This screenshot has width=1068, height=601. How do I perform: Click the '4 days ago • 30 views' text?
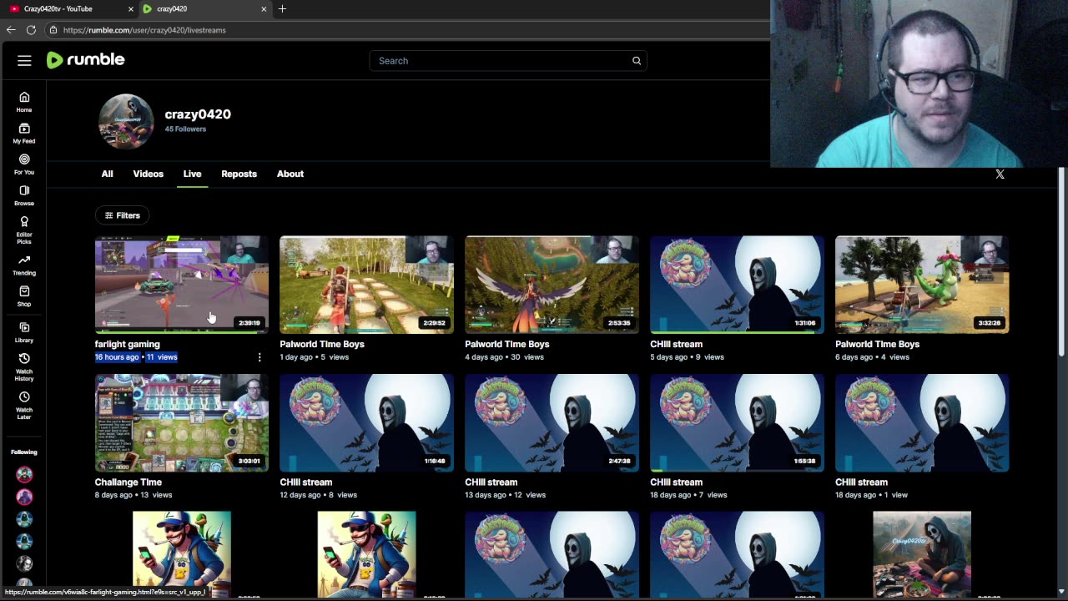504,357
